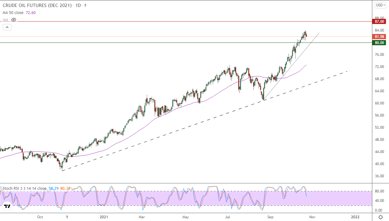Image resolution: width=389 pixels, height=221 pixels.
Task: Click the red 87.00 price label
Action: [379, 22]
